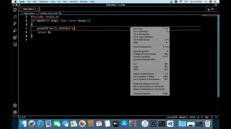Click the #include <stdio.h> line
Image resolution: width=231 pixels, height=129 pixels.
click(x=45, y=17)
